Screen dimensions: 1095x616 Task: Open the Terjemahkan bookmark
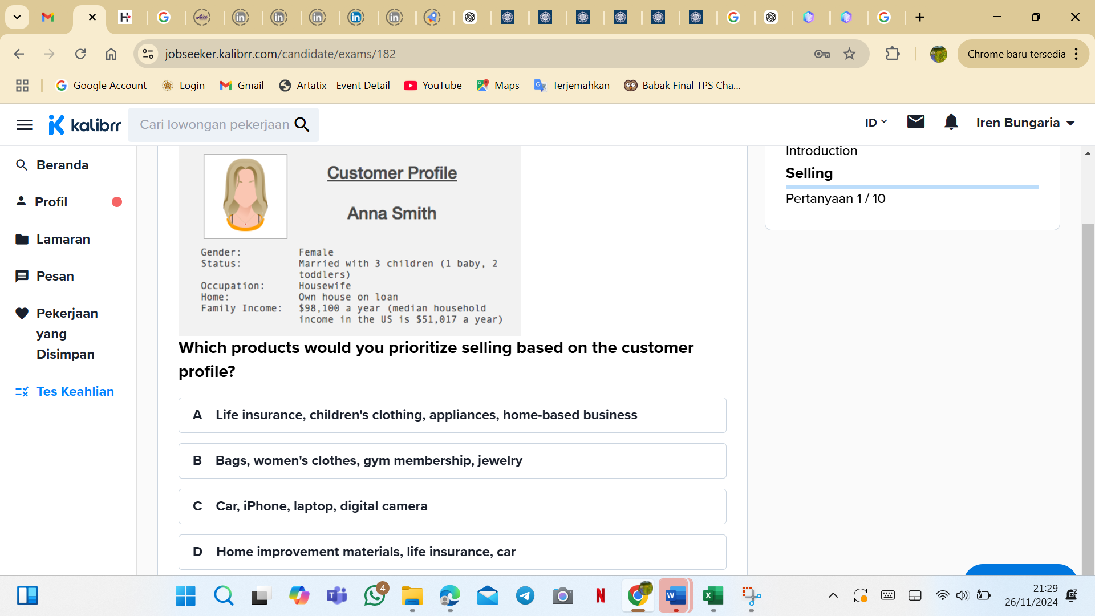point(571,86)
